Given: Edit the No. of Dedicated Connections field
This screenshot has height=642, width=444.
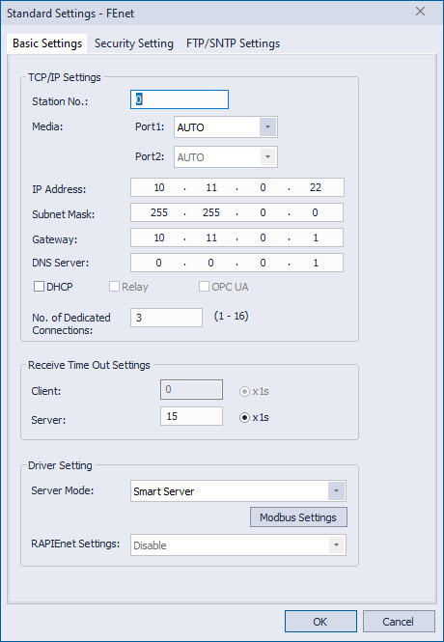Looking at the screenshot, I should pos(166,318).
